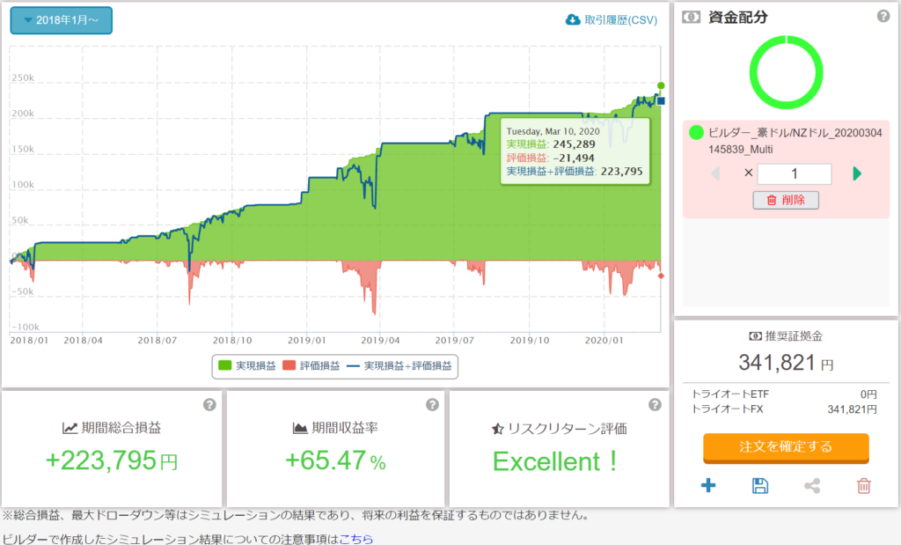The height and width of the screenshot is (545, 901).
Task: Open help icon for 期間総合損益
Action: click(209, 405)
